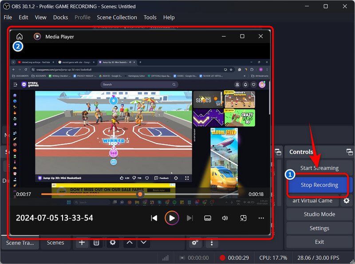Open advanced audio properties gears icon

coord(195,243)
